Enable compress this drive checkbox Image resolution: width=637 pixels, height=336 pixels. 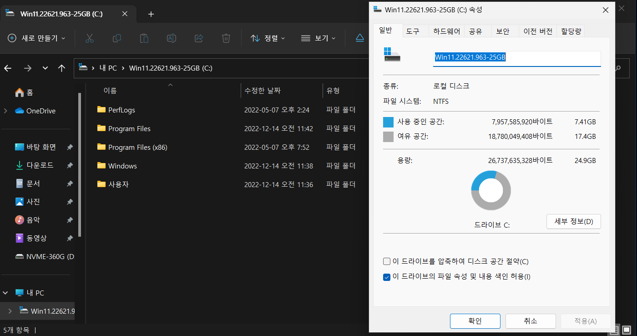click(x=387, y=261)
